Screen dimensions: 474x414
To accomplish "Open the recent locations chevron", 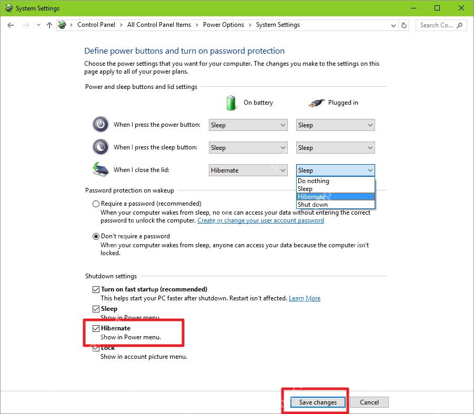I will pos(38,25).
